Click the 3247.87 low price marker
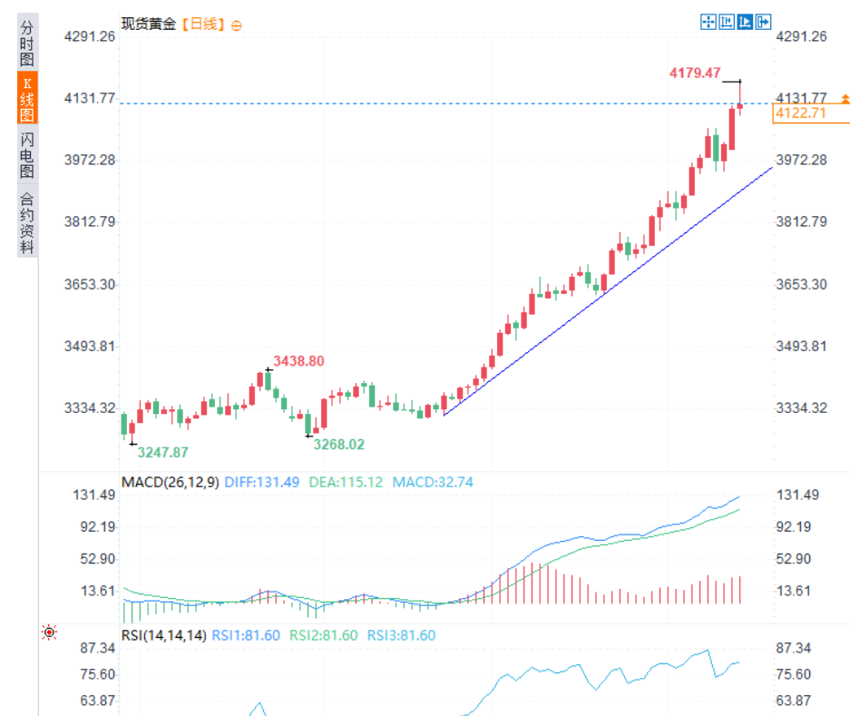 162,451
